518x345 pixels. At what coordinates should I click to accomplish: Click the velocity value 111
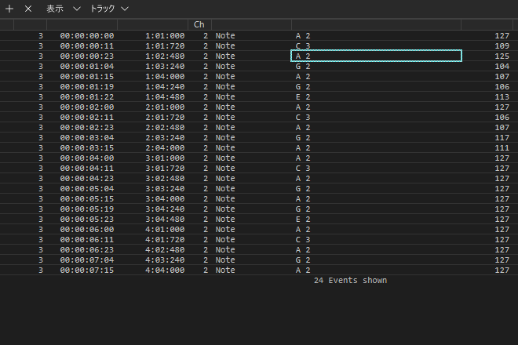click(502, 147)
